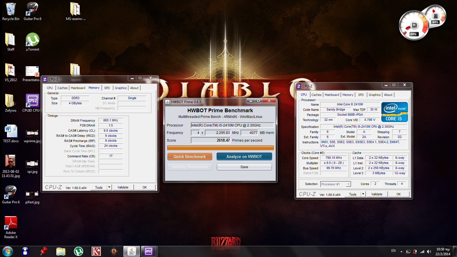
Task: Click the Diablo III taskbar icon
Action: (114, 251)
